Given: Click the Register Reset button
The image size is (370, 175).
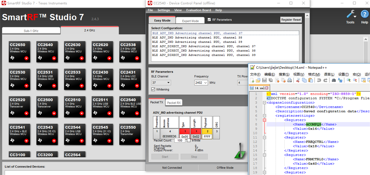Looking at the screenshot, I should pyautogui.click(x=291, y=19).
